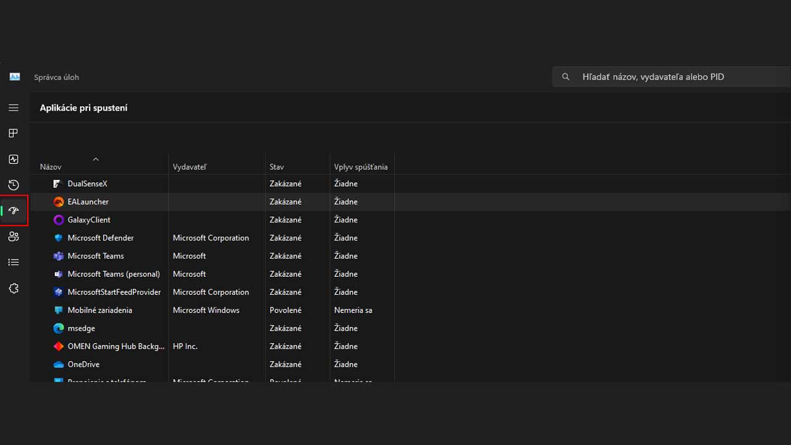Click the magnifier icon in the search box

tap(565, 77)
